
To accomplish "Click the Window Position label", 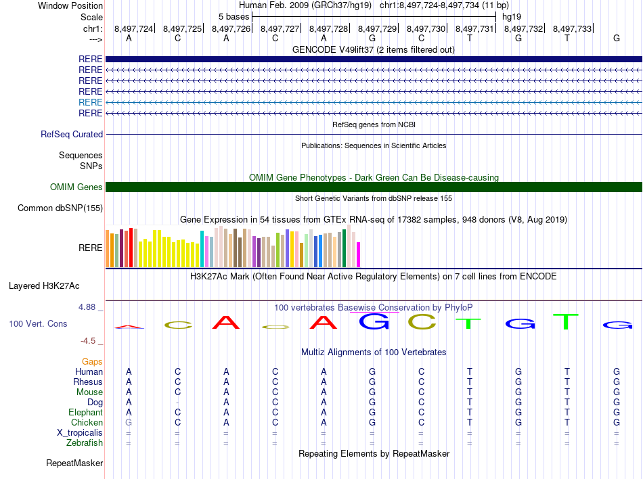I will 70,5.
